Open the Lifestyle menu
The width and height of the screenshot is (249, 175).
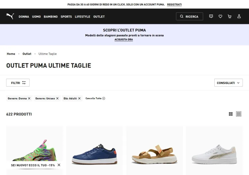coord(82,16)
